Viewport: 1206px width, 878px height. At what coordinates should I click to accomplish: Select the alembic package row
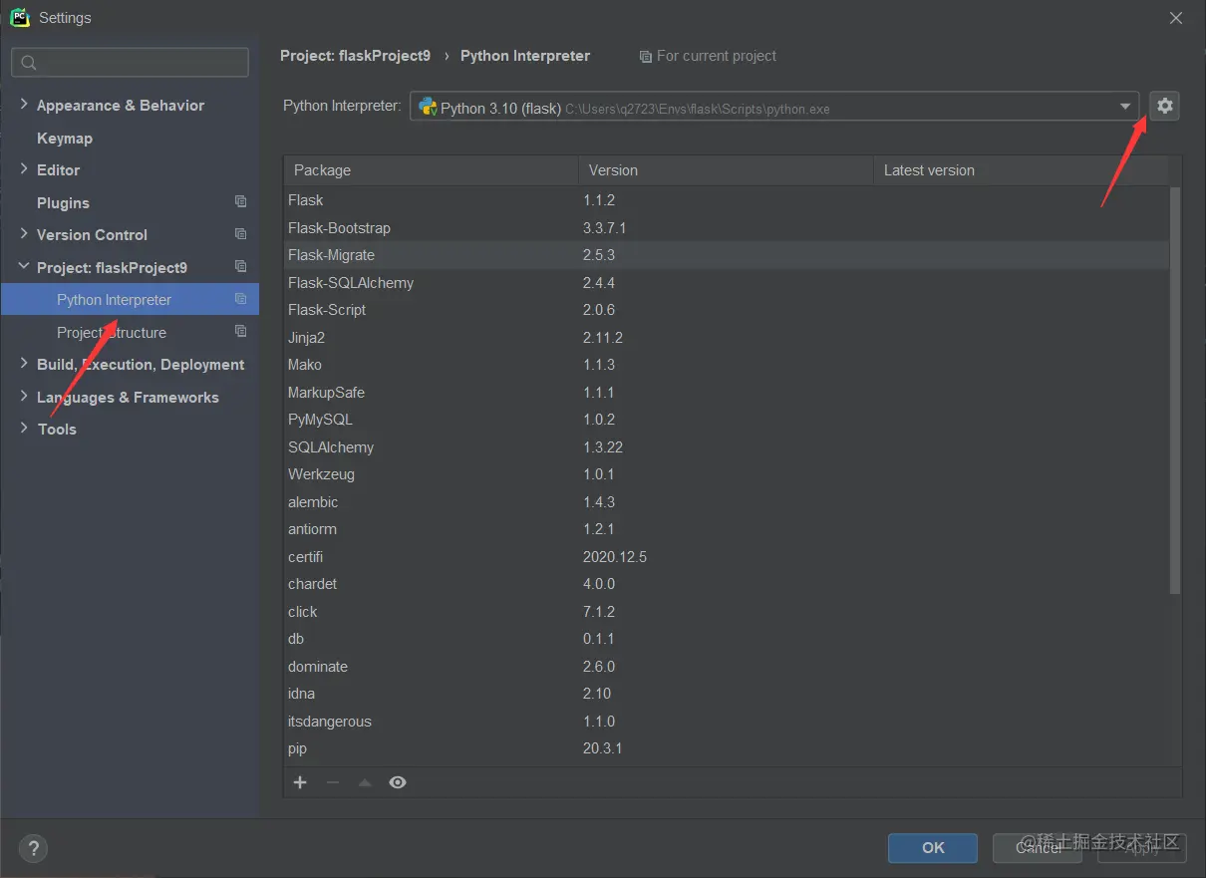click(x=727, y=502)
